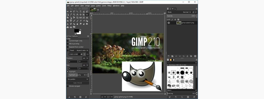
Task: Select the Move tool
Action: pos(80,14)
